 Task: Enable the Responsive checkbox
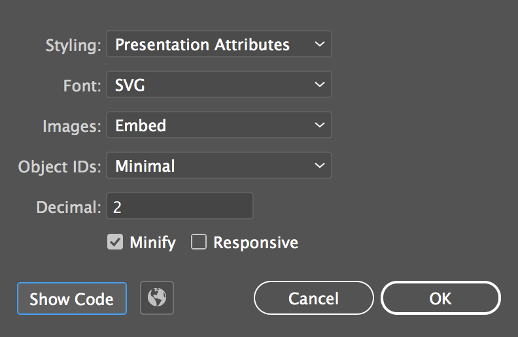[198, 242]
